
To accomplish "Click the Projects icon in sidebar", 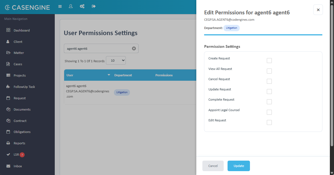I will point(8,75).
